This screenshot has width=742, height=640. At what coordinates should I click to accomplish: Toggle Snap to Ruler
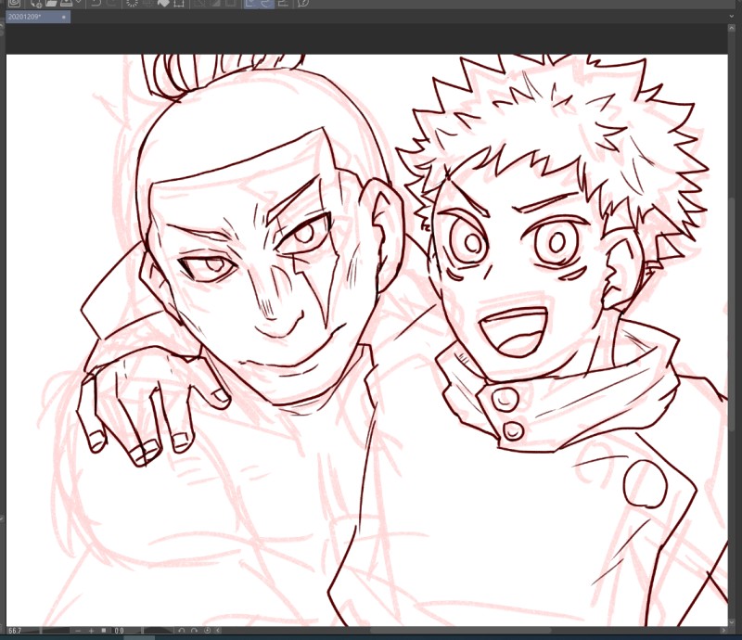pyautogui.click(x=251, y=4)
